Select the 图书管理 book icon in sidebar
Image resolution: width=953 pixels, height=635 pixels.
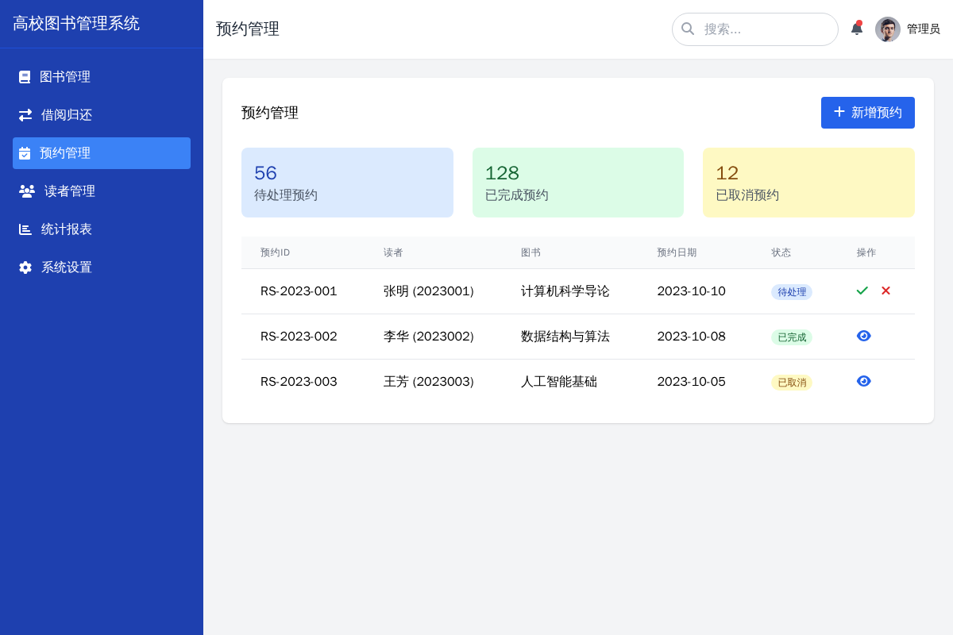pyautogui.click(x=23, y=76)
